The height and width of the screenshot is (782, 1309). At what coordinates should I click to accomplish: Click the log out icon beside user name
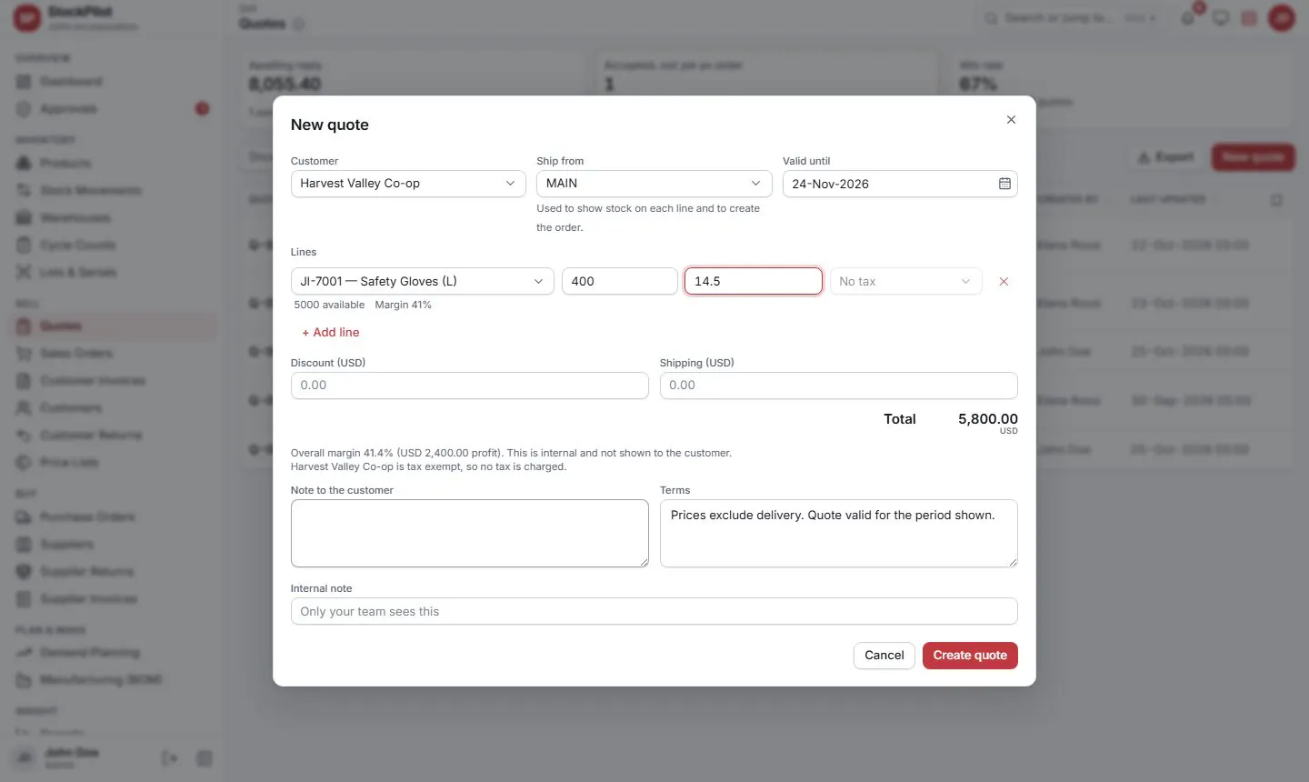(169, 758)
